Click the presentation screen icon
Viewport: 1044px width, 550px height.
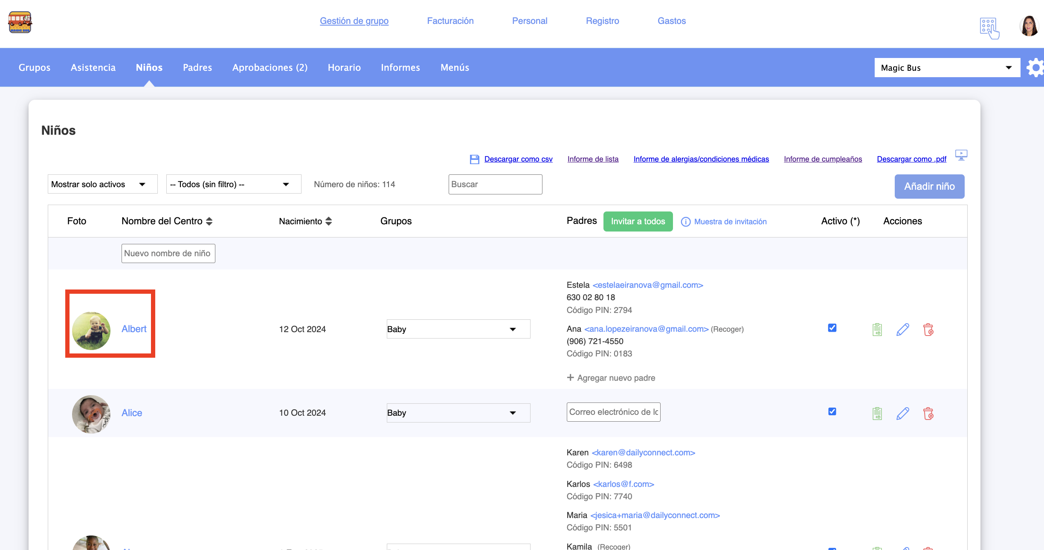961,155
